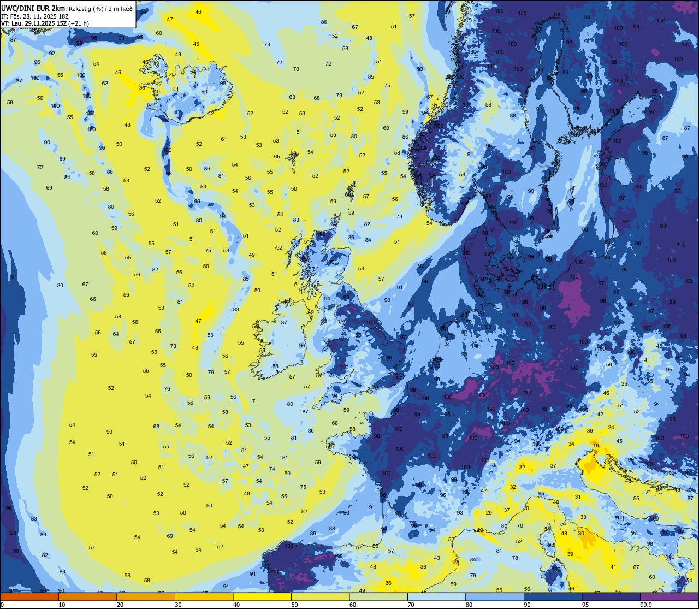Click the humidity value '66' on the map
Image resolution: width=699 pixels, height=609 pixels.
93,299
